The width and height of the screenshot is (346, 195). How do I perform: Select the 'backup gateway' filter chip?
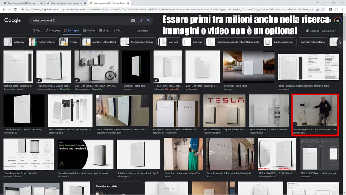point(280,42)
